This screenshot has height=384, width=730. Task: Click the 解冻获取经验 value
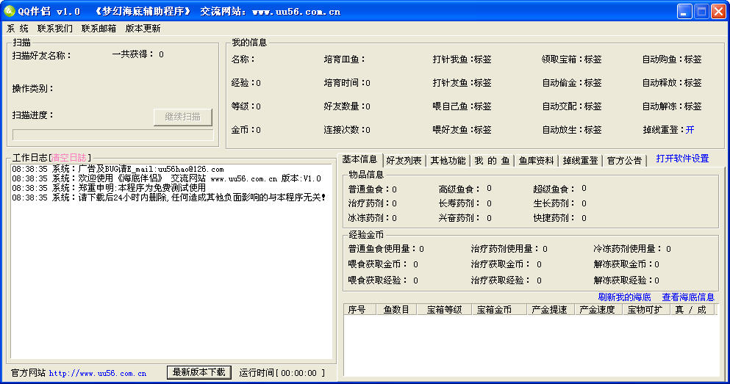(657, 280)
